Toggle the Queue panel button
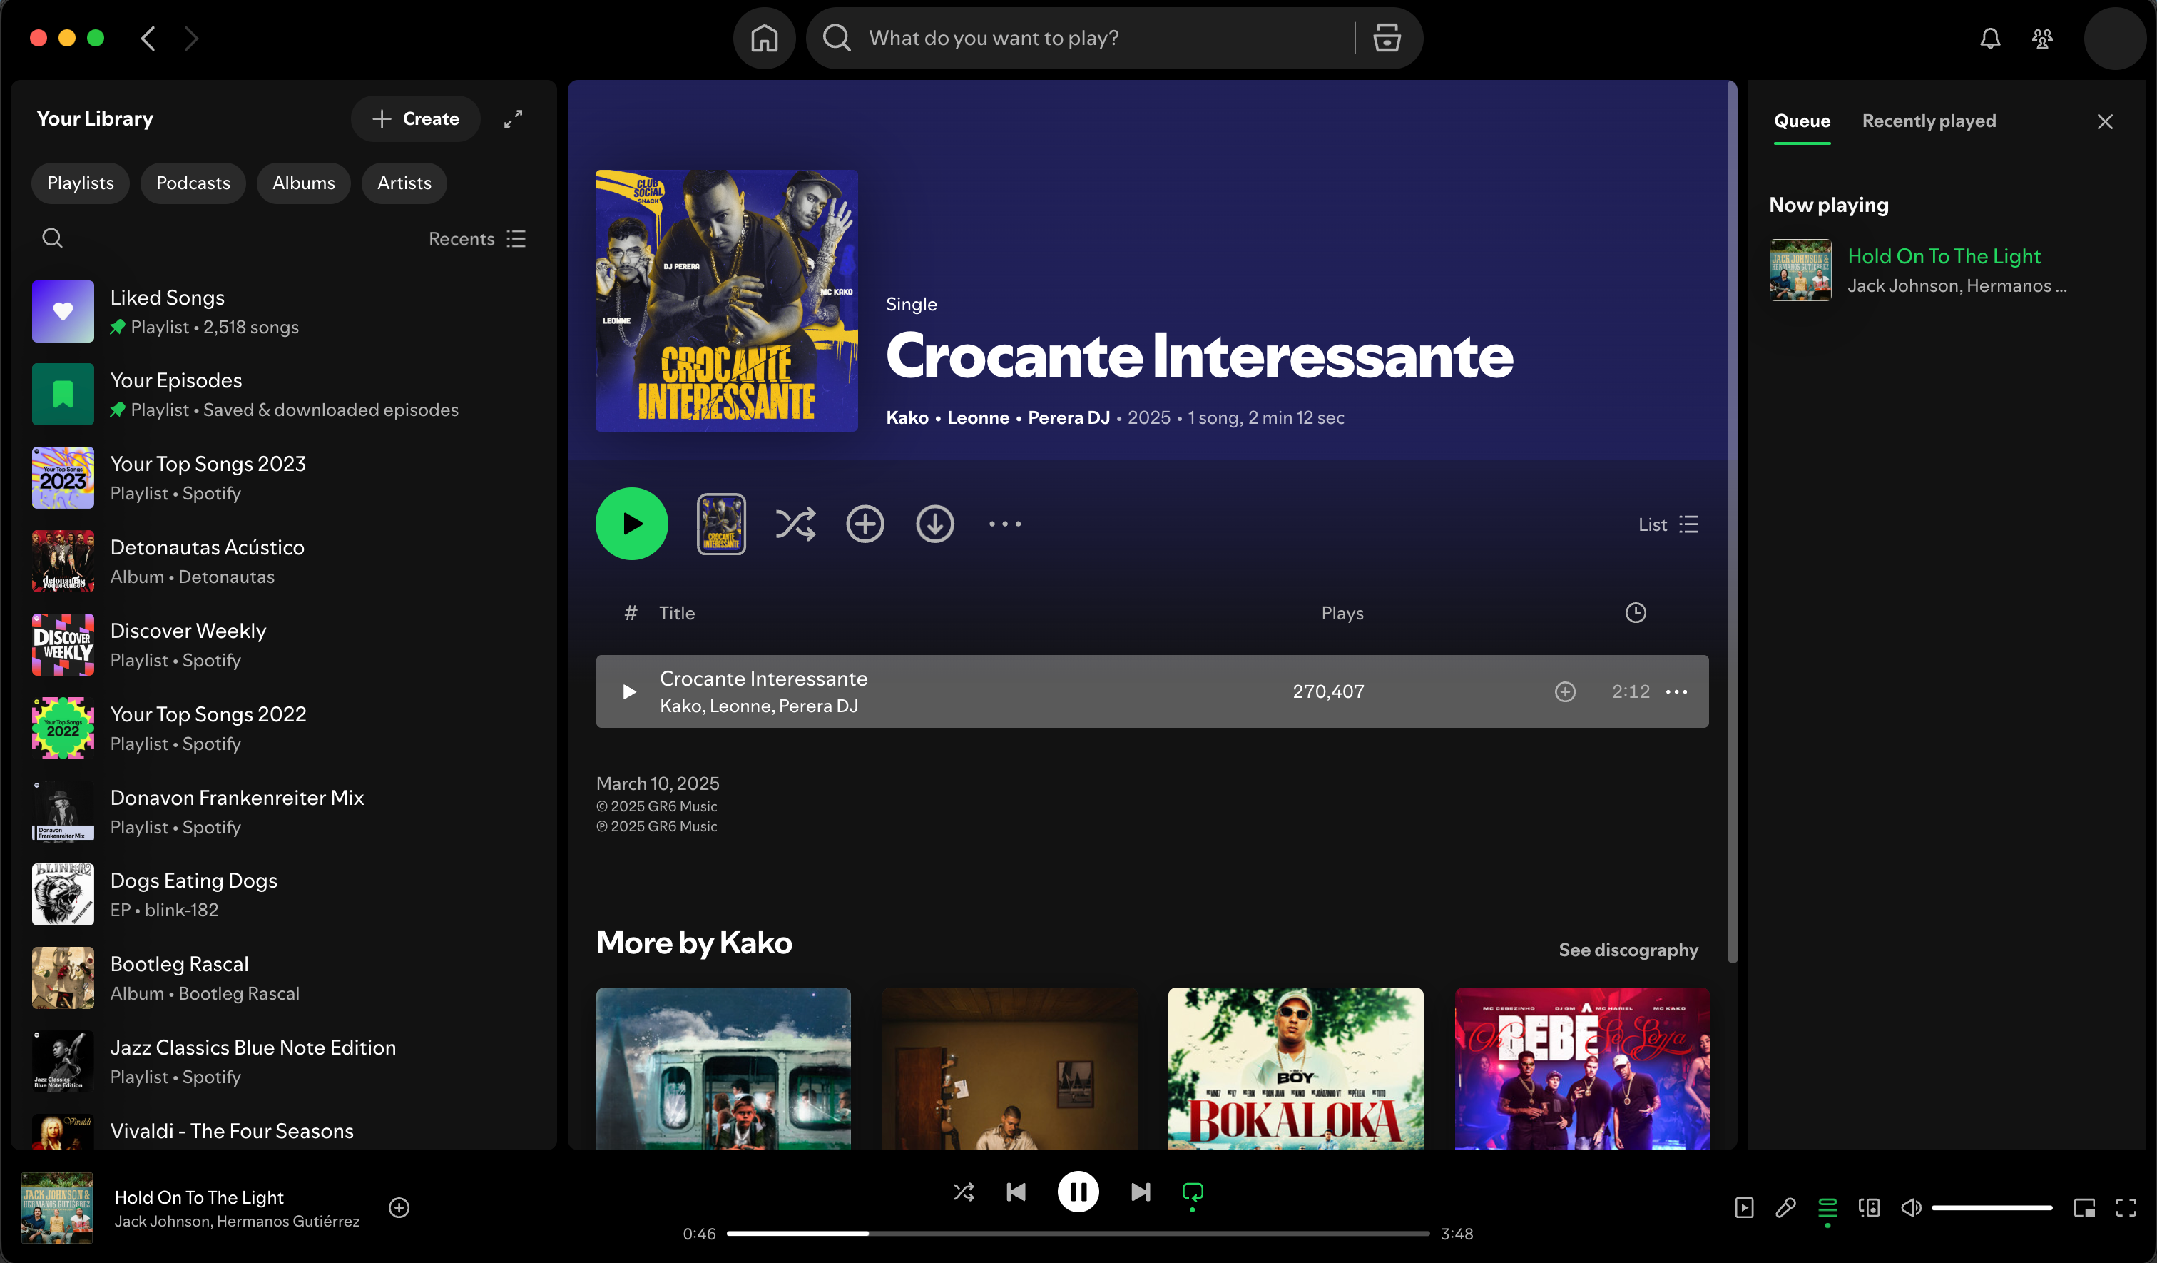This screenshot has width=2157, height=1263. click(x=1827, y=1207)
